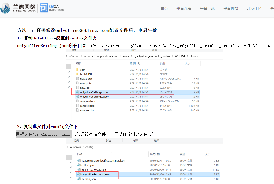Click the JSON icon beside onlyofficeSettings2.json

pyautogui.click(x=77, y=97)
